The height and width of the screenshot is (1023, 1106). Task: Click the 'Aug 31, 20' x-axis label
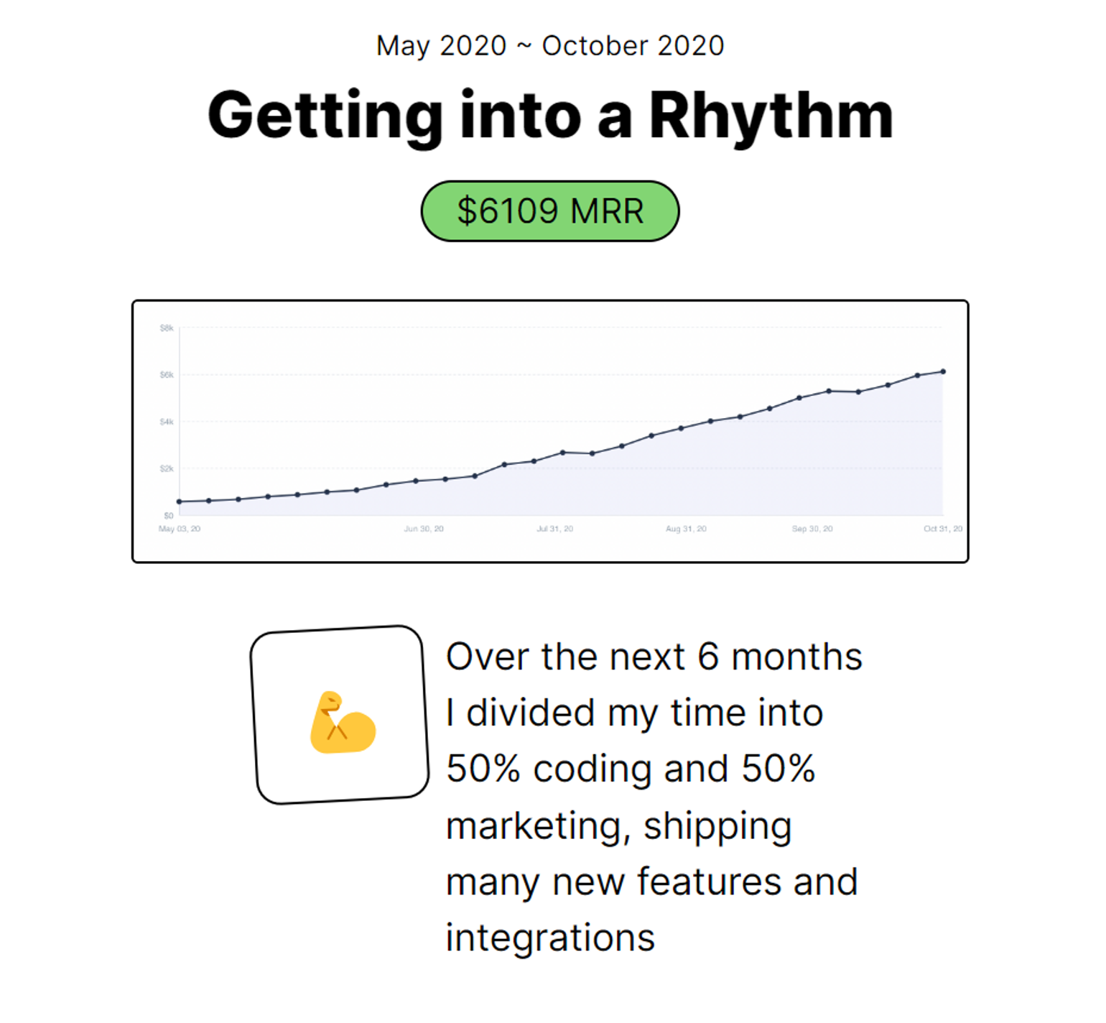coord(686,529)
